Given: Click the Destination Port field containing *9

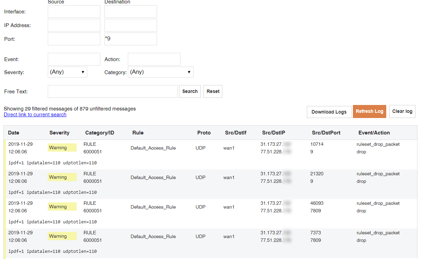Looking at the screenshot, I should pyautogui.click(x=131, y=39).
